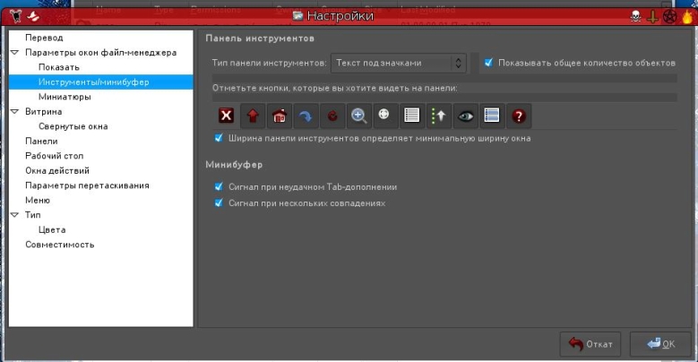The width and height of the screenshot is (698, 362).
Task: Select Перевод in the settings tree
Action: tap(44, 38)
